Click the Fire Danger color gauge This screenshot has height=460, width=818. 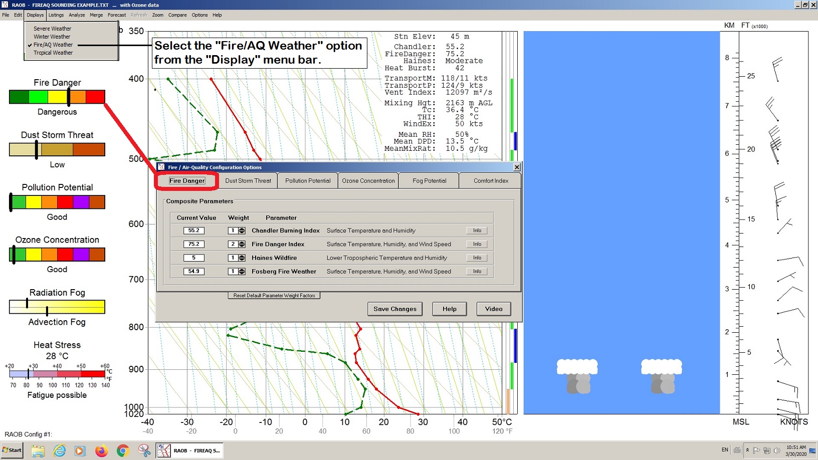pyautogui.click(x=57, y=97)
